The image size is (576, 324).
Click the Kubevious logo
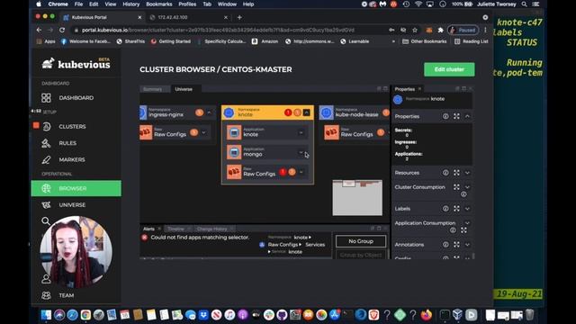pos(76,64)
